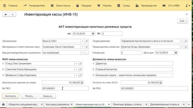Click the Гольд Лев Самуилович field

point(40,64)
